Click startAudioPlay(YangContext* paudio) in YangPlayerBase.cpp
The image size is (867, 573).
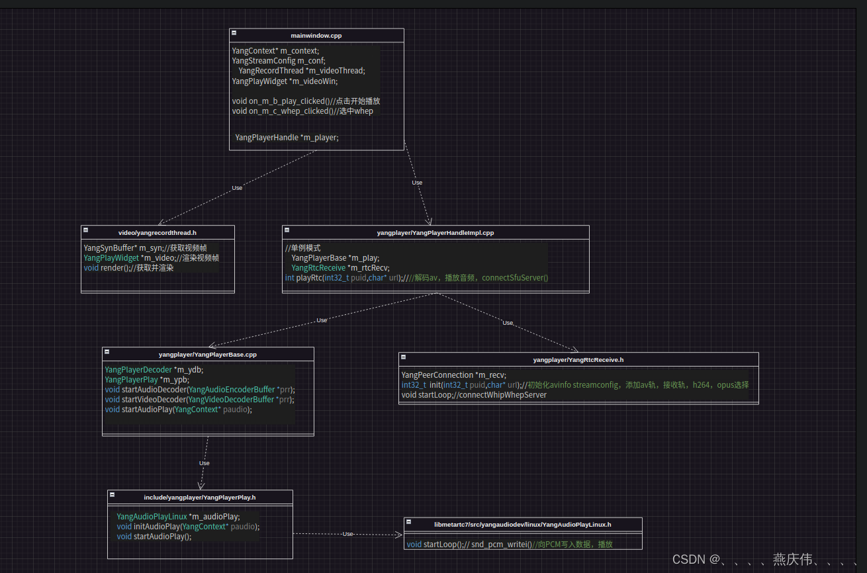point(179,410)
